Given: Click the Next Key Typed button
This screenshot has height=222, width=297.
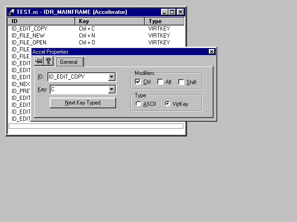Looking at the screenshot, I should point(83,103).
